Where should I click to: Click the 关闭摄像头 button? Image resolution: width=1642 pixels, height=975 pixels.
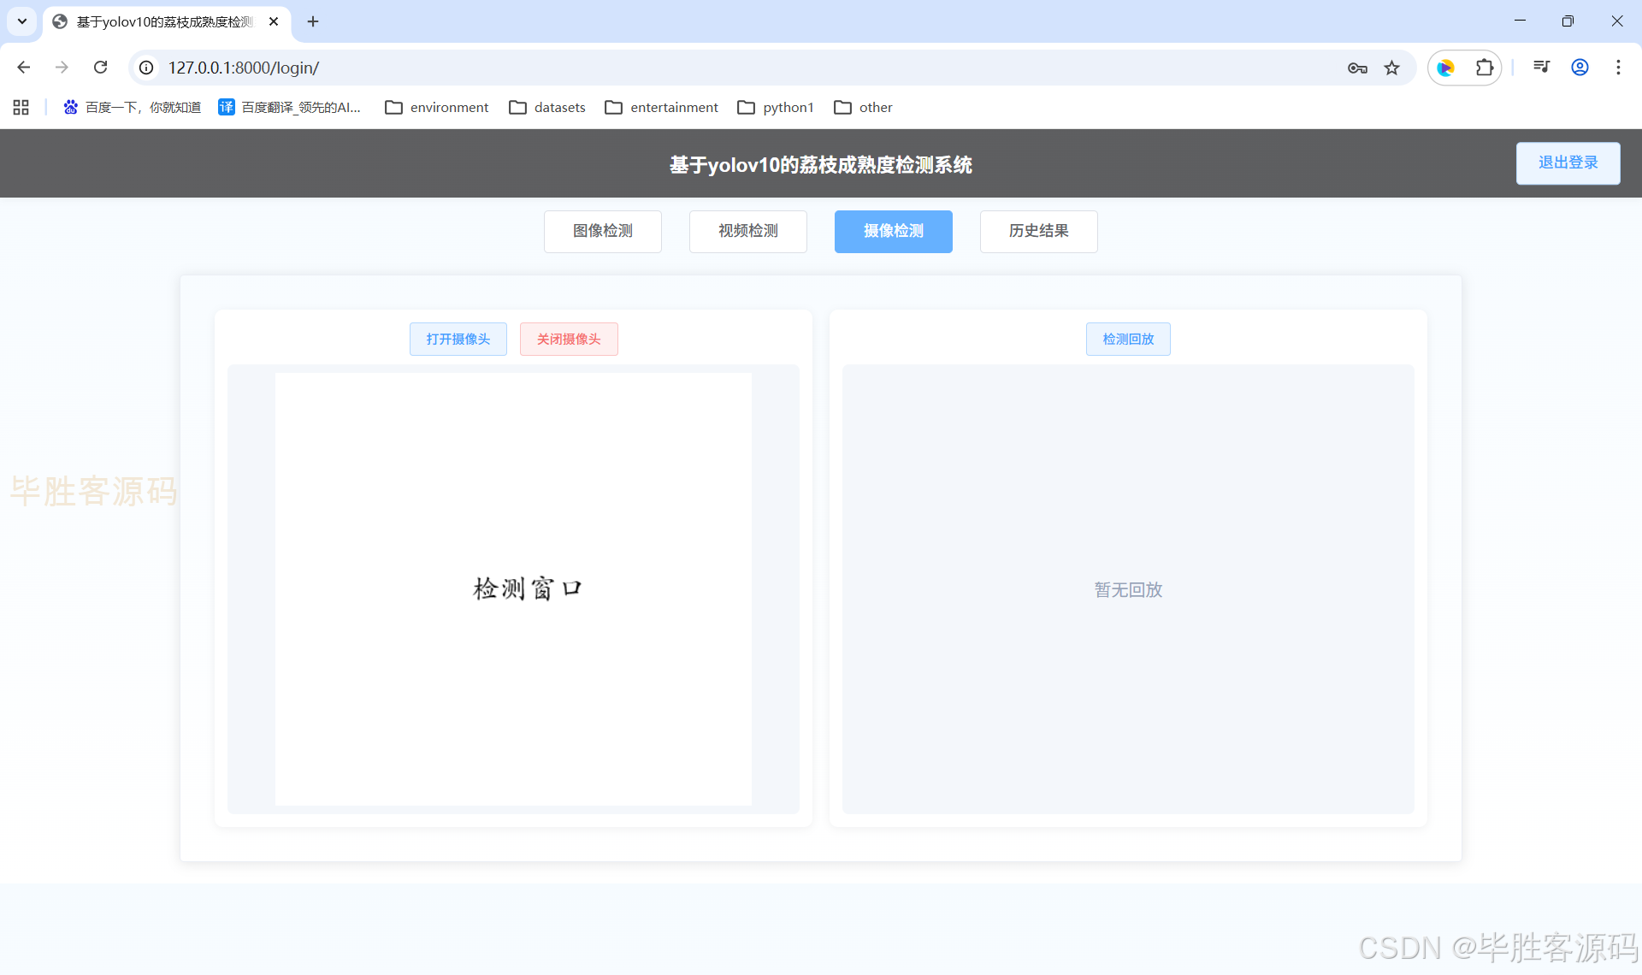pos(569,339)
